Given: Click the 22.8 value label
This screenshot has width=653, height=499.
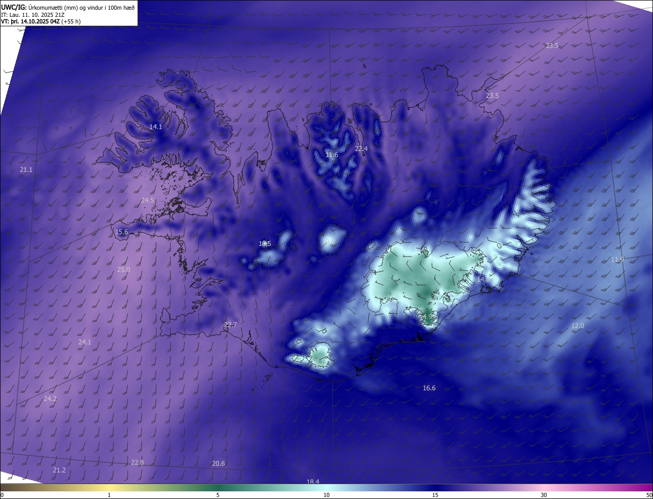Looking at the screenshot, I should [137, 462].
